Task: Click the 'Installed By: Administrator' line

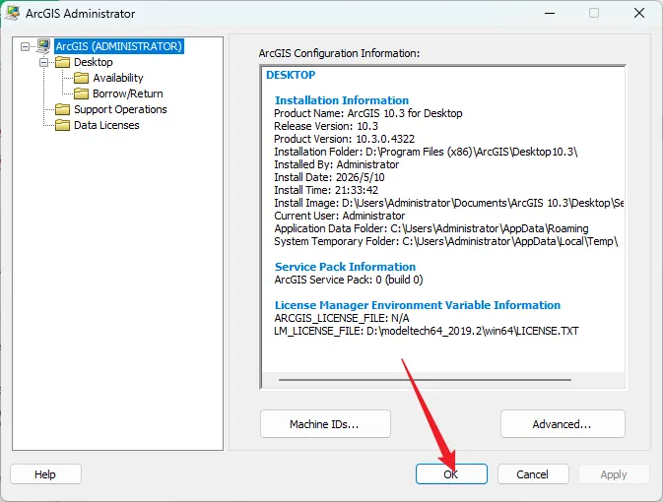Action: [x=337, y=164]
